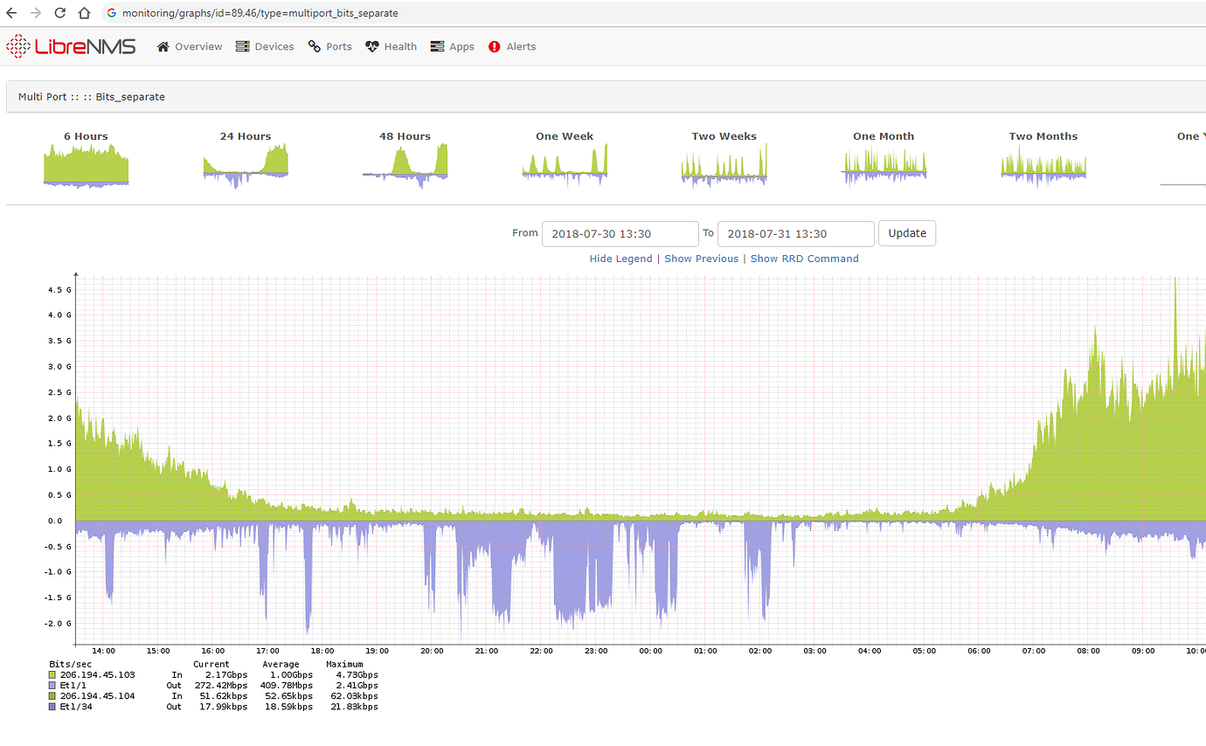Expand the One Year graph view

coord(1185,162)
